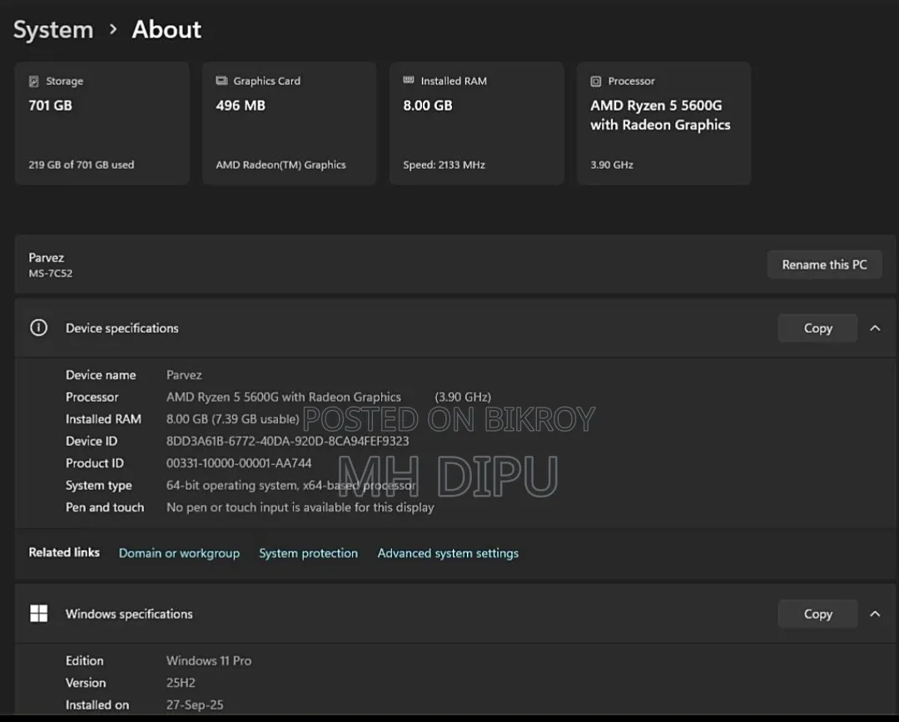Click the '(3.90 GHz)' processor speed value
The width and height of the screenshot is (899, 722).
(x=463, y=397)
